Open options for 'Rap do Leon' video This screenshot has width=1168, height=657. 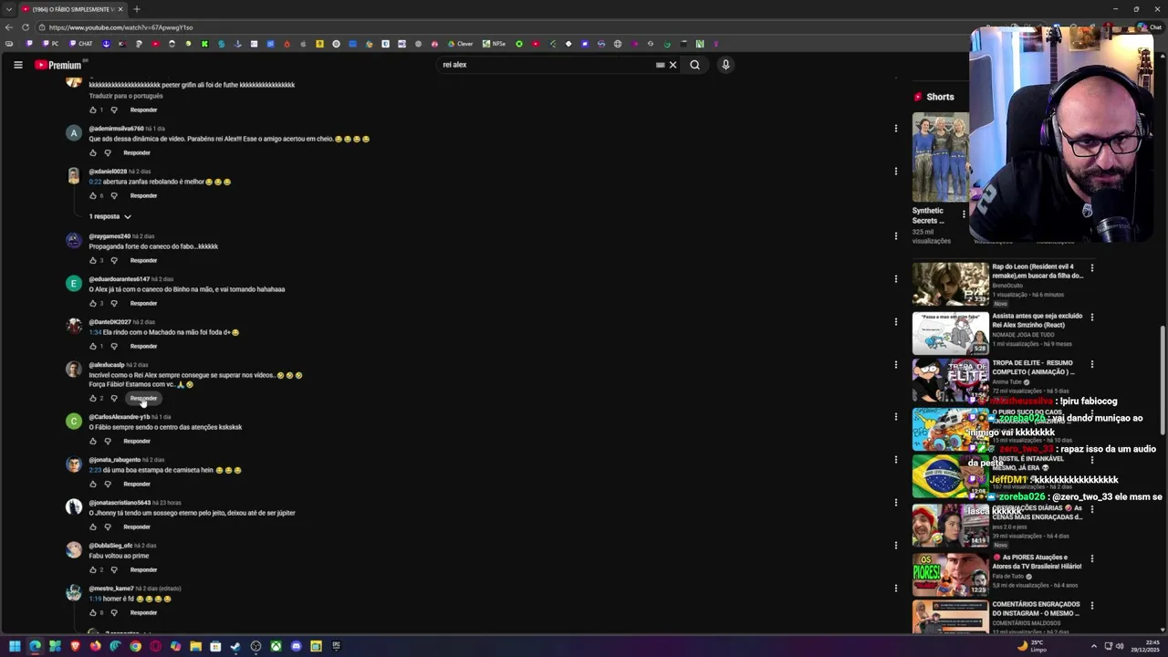(1091, 268)
